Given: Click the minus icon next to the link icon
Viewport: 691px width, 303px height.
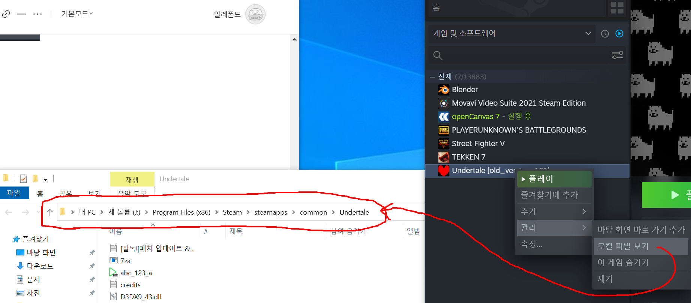Looking at the screenshot, I should [22, 14].
